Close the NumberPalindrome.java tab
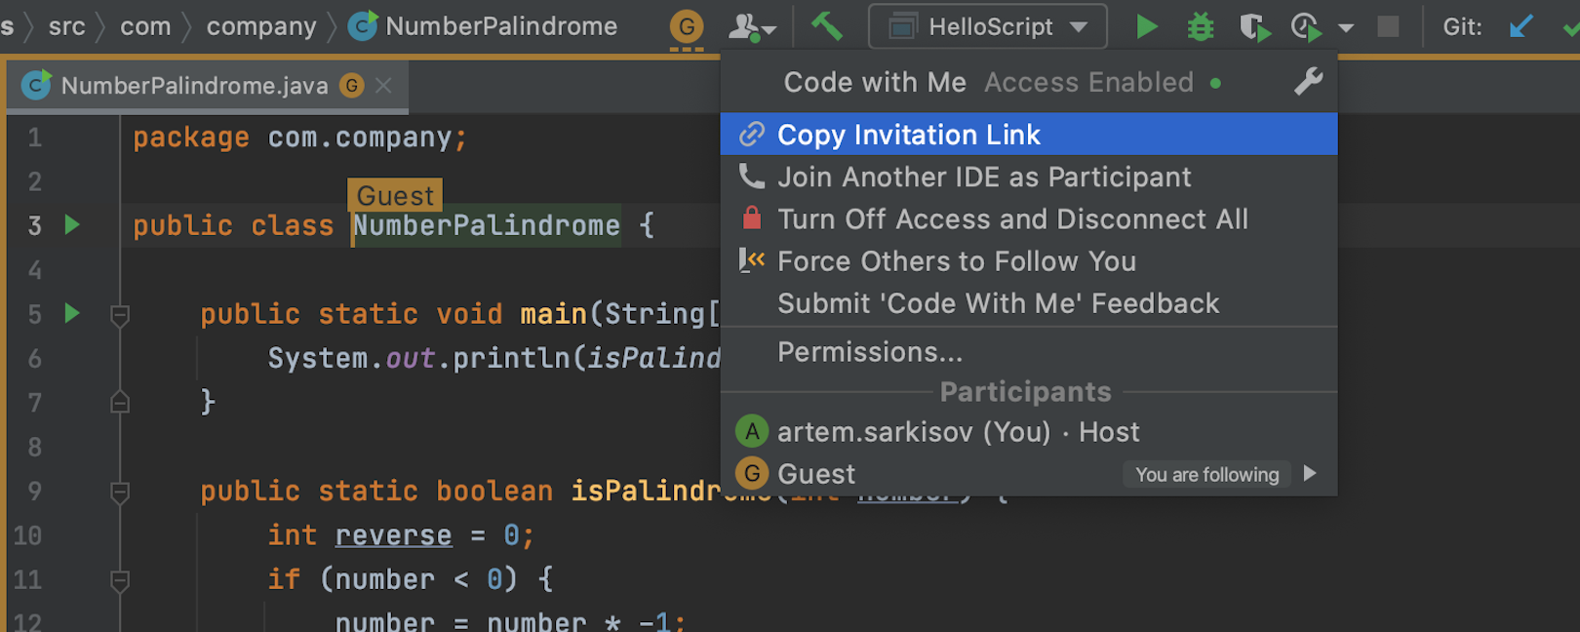 click(x=384, y=86)
